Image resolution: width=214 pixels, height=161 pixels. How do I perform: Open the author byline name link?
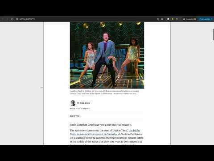click(85, 103)
